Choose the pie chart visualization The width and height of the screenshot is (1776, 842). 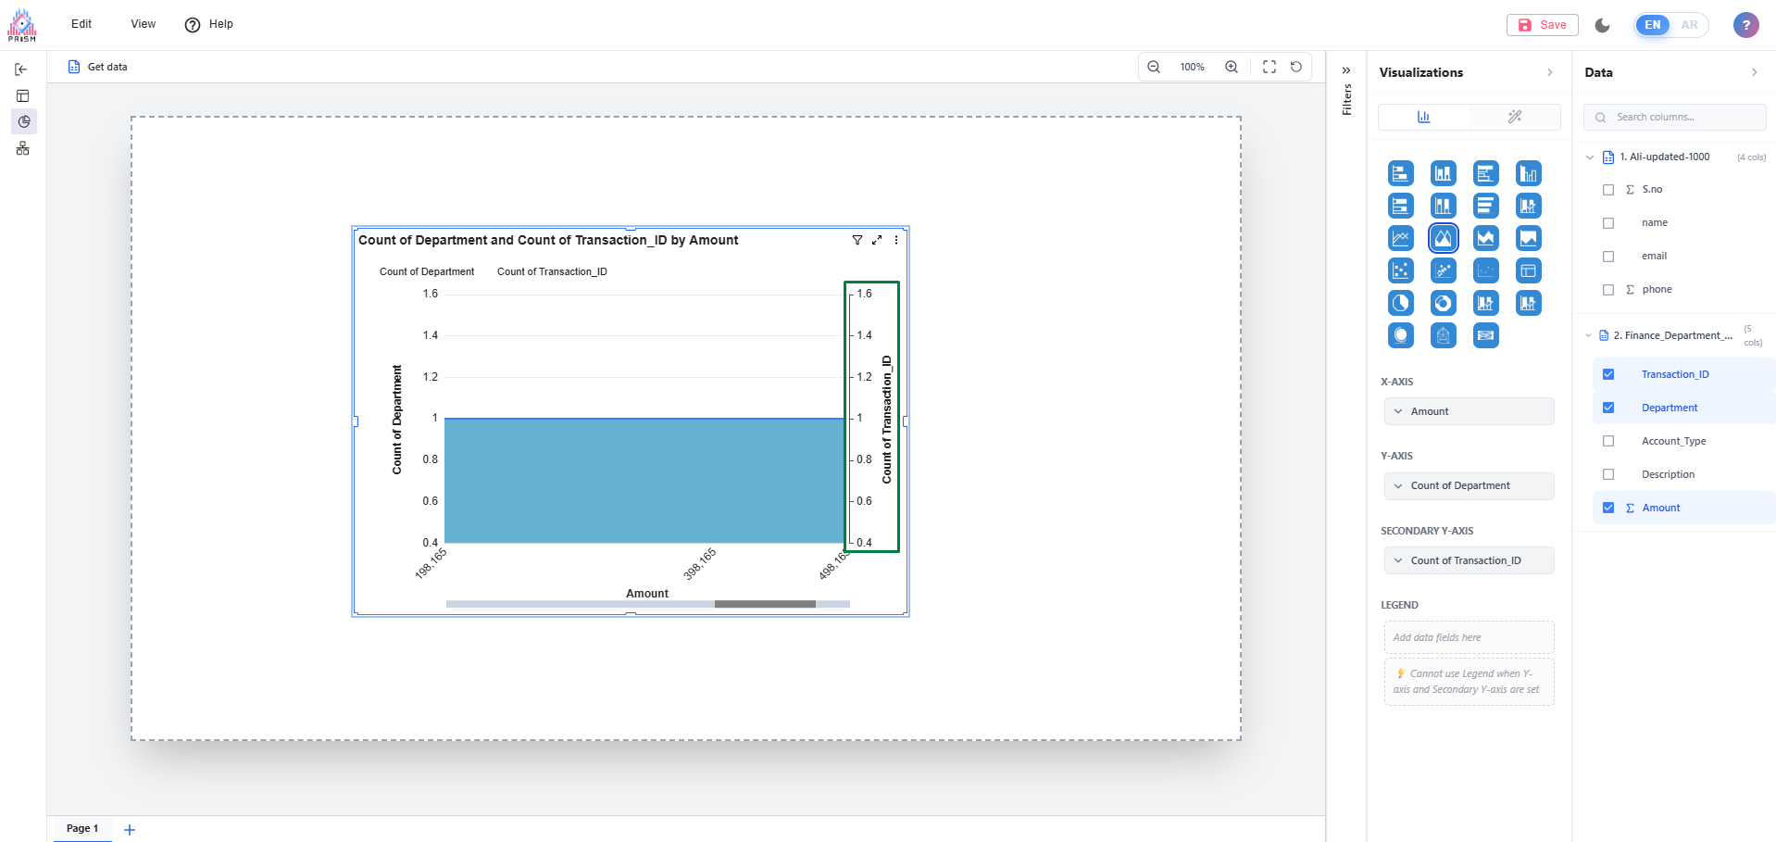click(x=1400, y=303)
